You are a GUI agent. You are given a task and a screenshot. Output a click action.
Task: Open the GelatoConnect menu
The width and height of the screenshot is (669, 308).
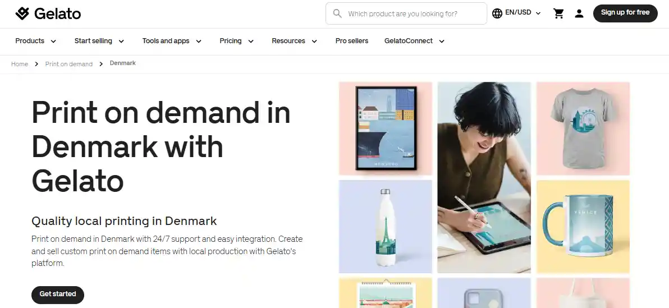point(415,41)
